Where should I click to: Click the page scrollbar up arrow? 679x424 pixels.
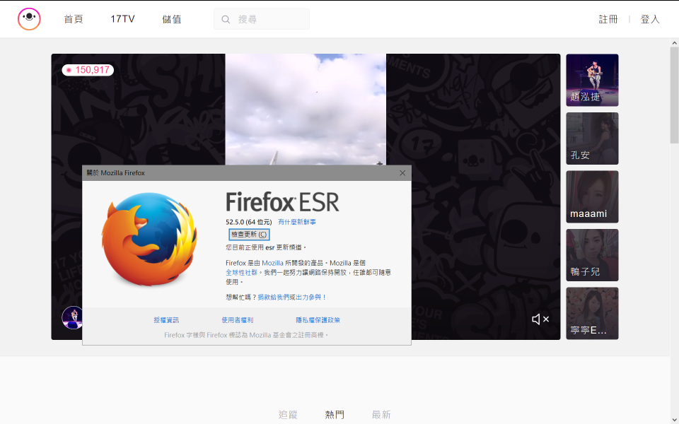pyautogui.click(x=674, y=43)
